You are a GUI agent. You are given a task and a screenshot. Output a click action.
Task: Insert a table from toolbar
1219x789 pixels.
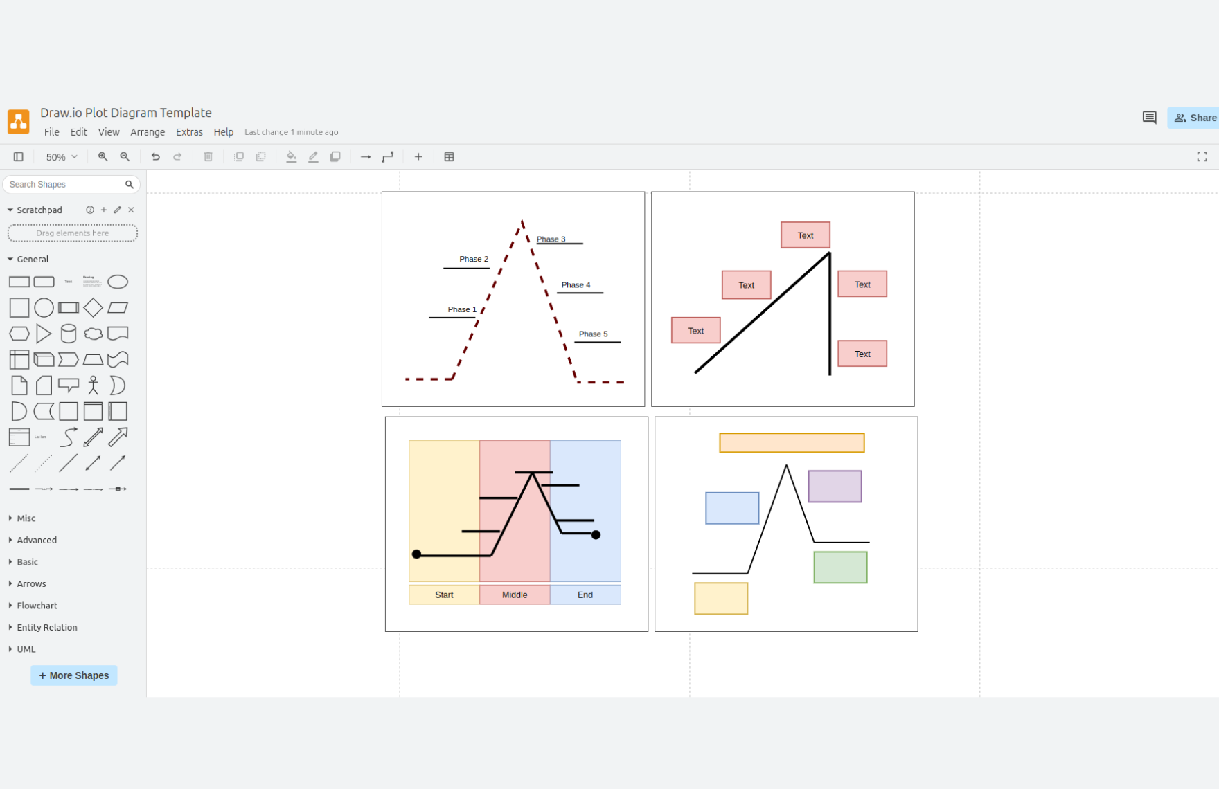(x=449, y=157)
